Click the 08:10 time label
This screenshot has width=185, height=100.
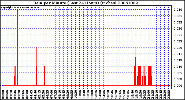pos(60,94)
